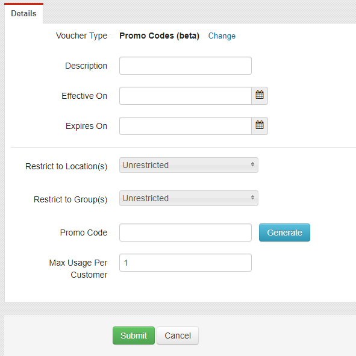356x356 pixels.
Task: Click the Voucher Type label
Action: (81, 36)
